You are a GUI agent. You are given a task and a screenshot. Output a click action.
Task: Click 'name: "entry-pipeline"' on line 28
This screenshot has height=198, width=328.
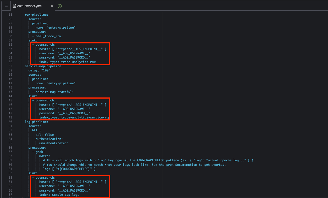click(x=55, y=27)
